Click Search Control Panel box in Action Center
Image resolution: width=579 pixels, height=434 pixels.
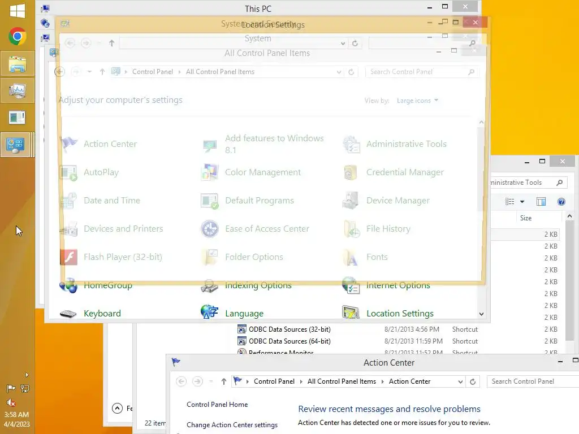click(x=533, y=381)
